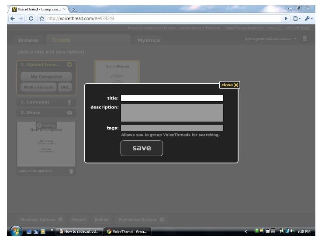Expand step 3. Share
Viewport: 318px width, 238px height.
pos(46,113)
